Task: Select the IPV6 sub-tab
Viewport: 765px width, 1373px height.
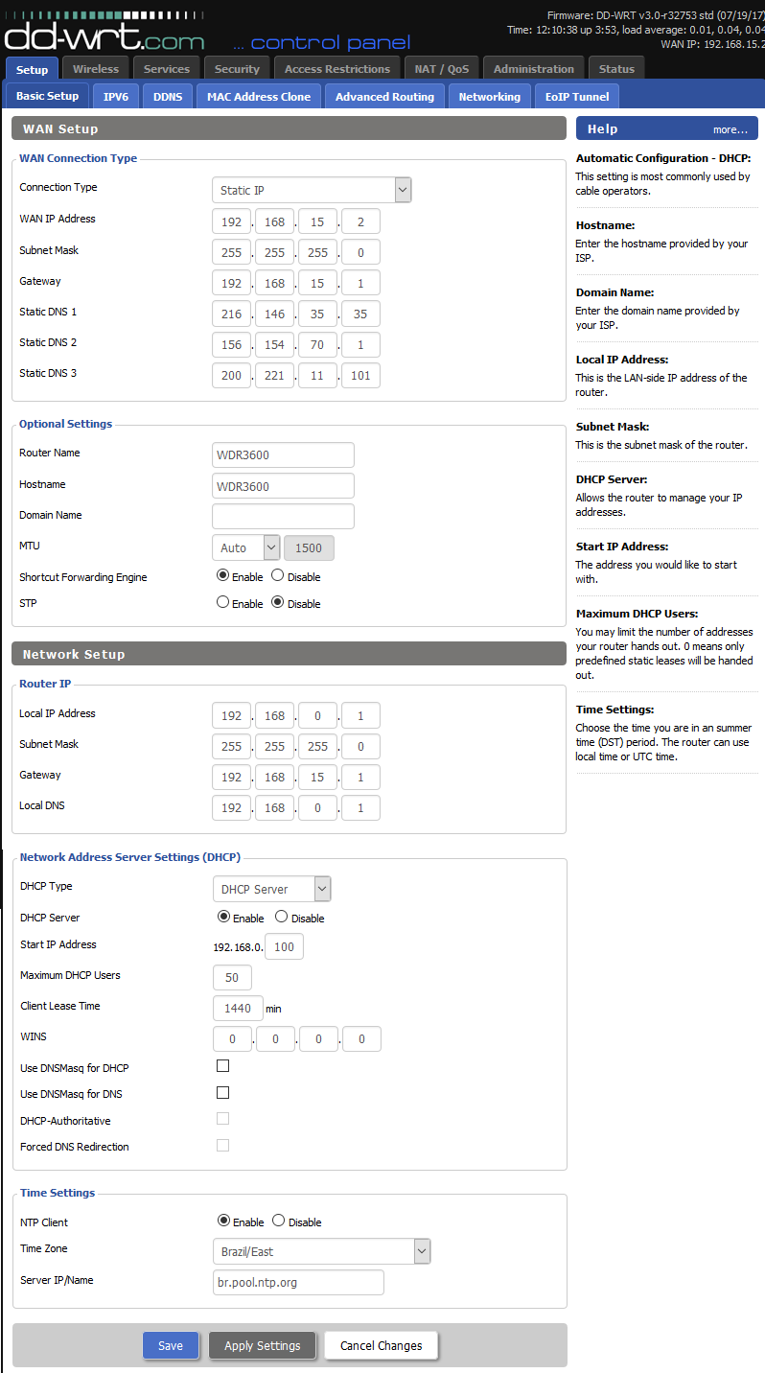Action: pyautogui.click(x=116, y=97)
